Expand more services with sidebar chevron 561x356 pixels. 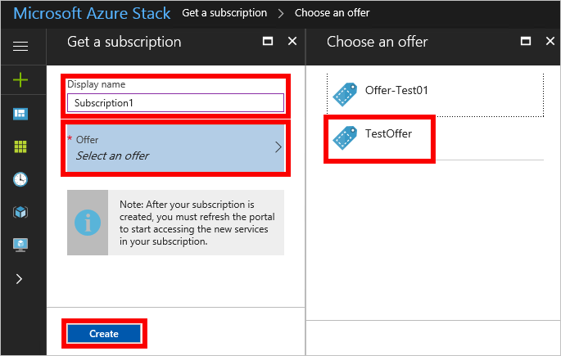[20, 278]
